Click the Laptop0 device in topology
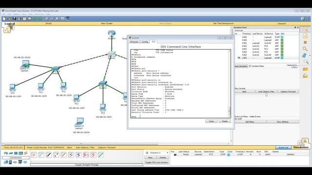The height and width of the screenshot is (175, 312). [25, 65]
